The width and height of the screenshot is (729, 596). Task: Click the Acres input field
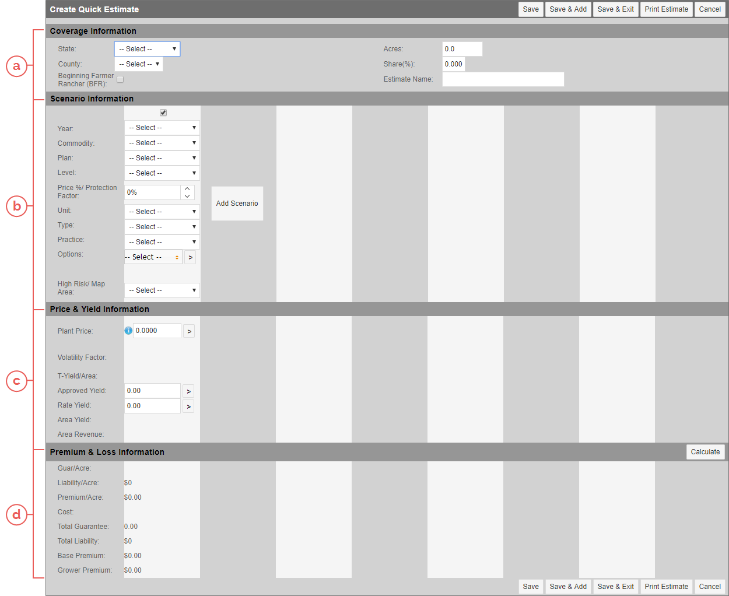(462, 49)
